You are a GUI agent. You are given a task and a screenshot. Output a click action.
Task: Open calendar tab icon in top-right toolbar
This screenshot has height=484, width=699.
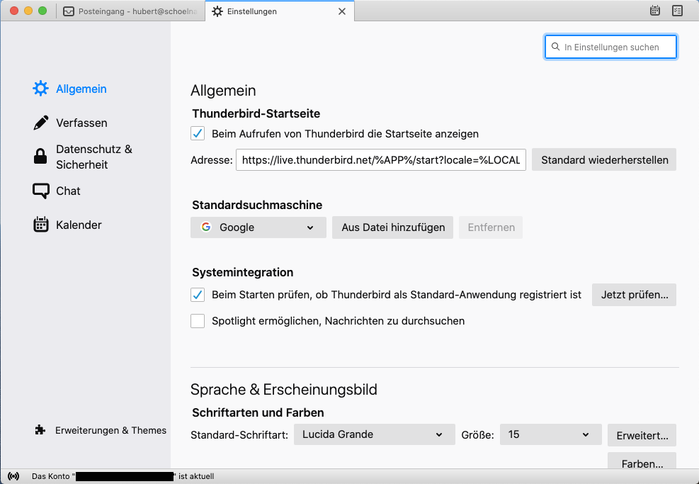(655, 11)
